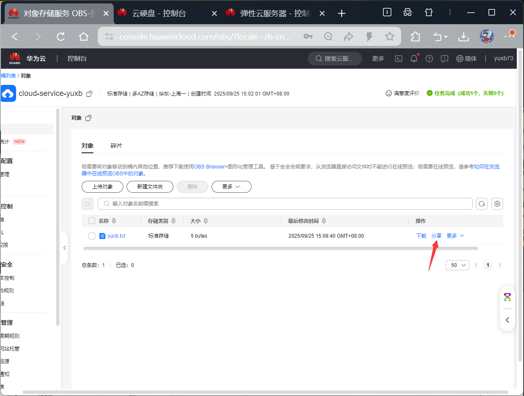Reload the current browser page

point(61,37)
